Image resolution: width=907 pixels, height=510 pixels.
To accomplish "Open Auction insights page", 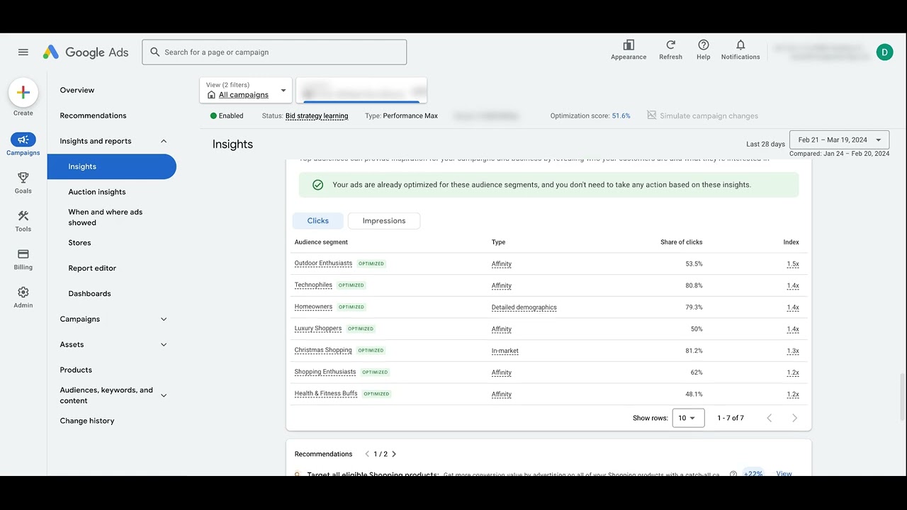I will pos(97,192).
